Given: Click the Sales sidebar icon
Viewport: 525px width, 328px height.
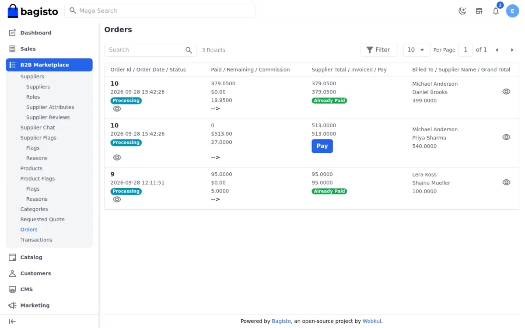Looking at the screenshot, I should click(12, 49).
